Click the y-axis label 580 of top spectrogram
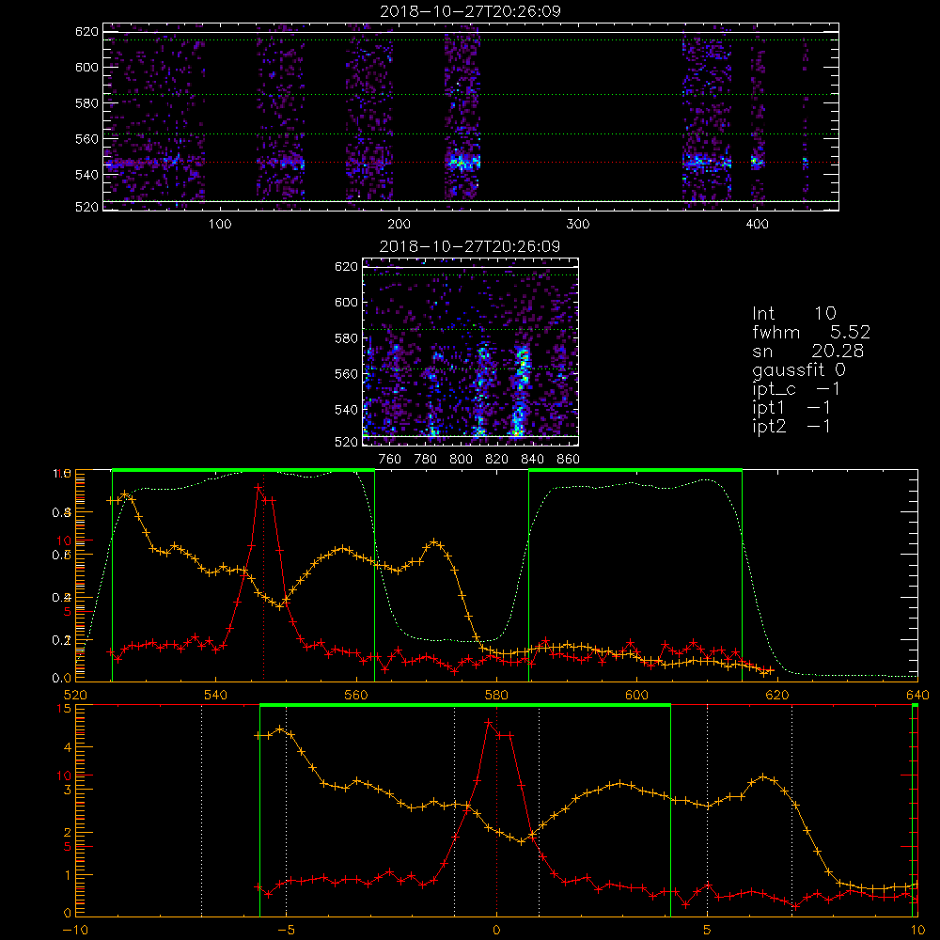Screen dimensions: 940x940 pyautogui.click(x=86, y=103)
